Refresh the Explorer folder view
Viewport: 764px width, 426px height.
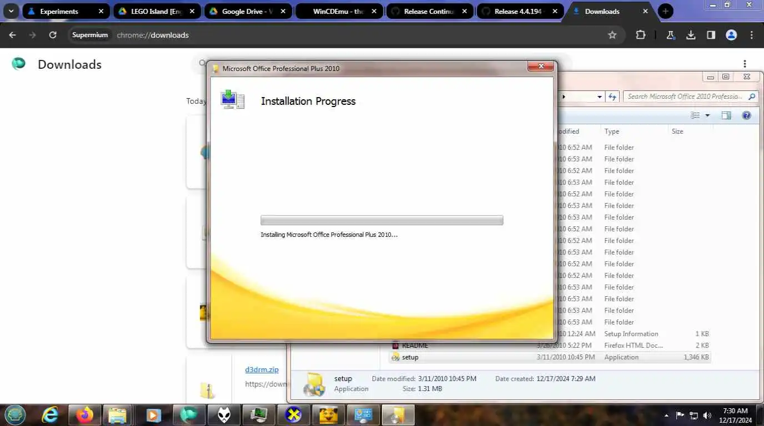612,97
